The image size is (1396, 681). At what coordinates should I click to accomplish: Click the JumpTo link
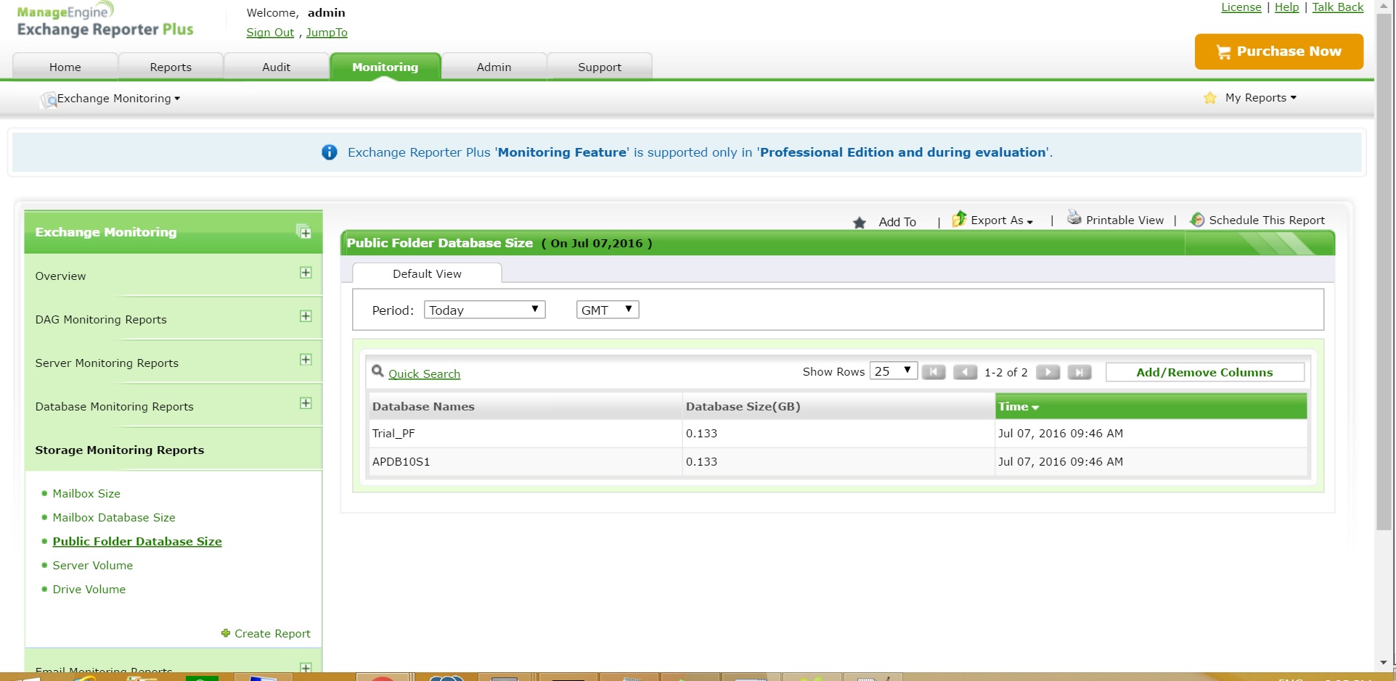(x=327, y=33)
